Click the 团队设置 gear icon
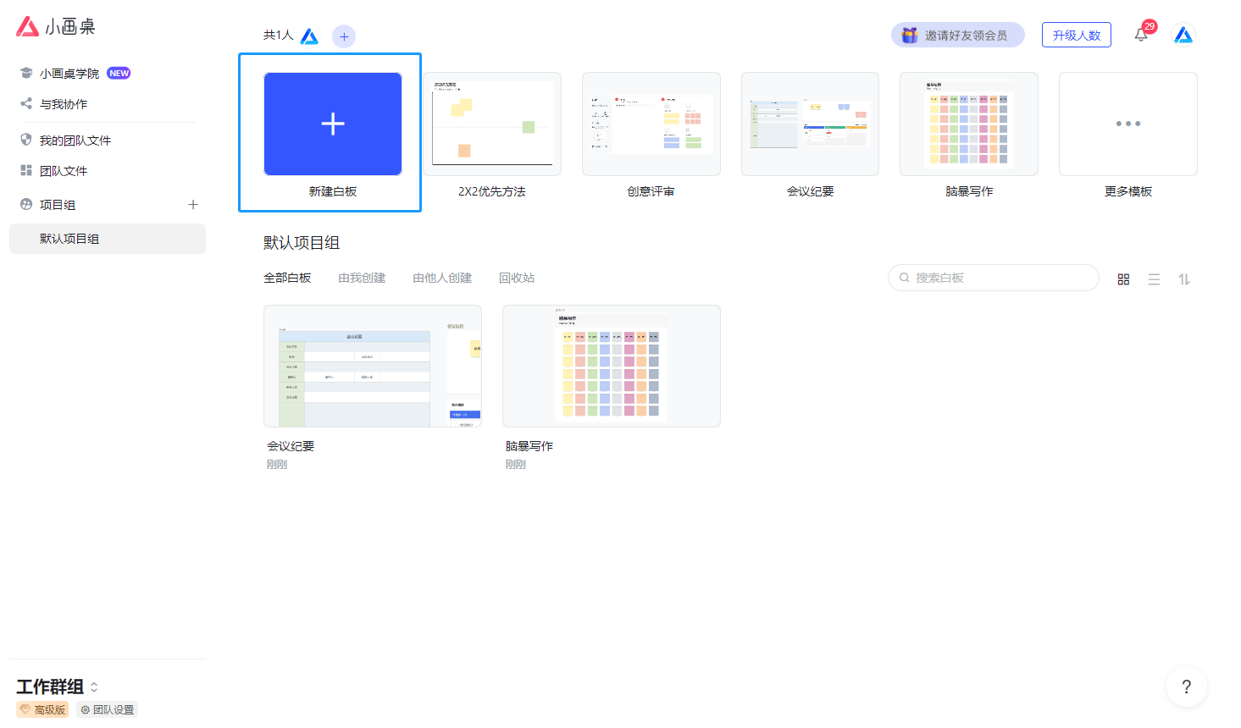Screen dimensions: 1241x728 click(86, 710)
